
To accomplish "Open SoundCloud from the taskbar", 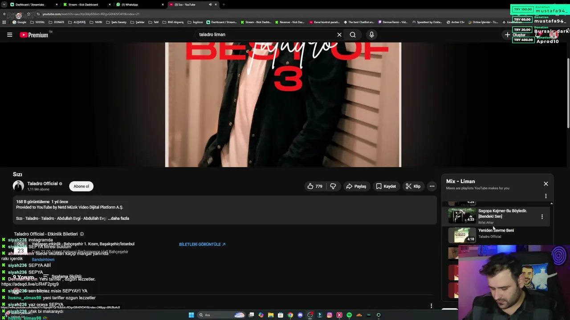I will (359, 315).
